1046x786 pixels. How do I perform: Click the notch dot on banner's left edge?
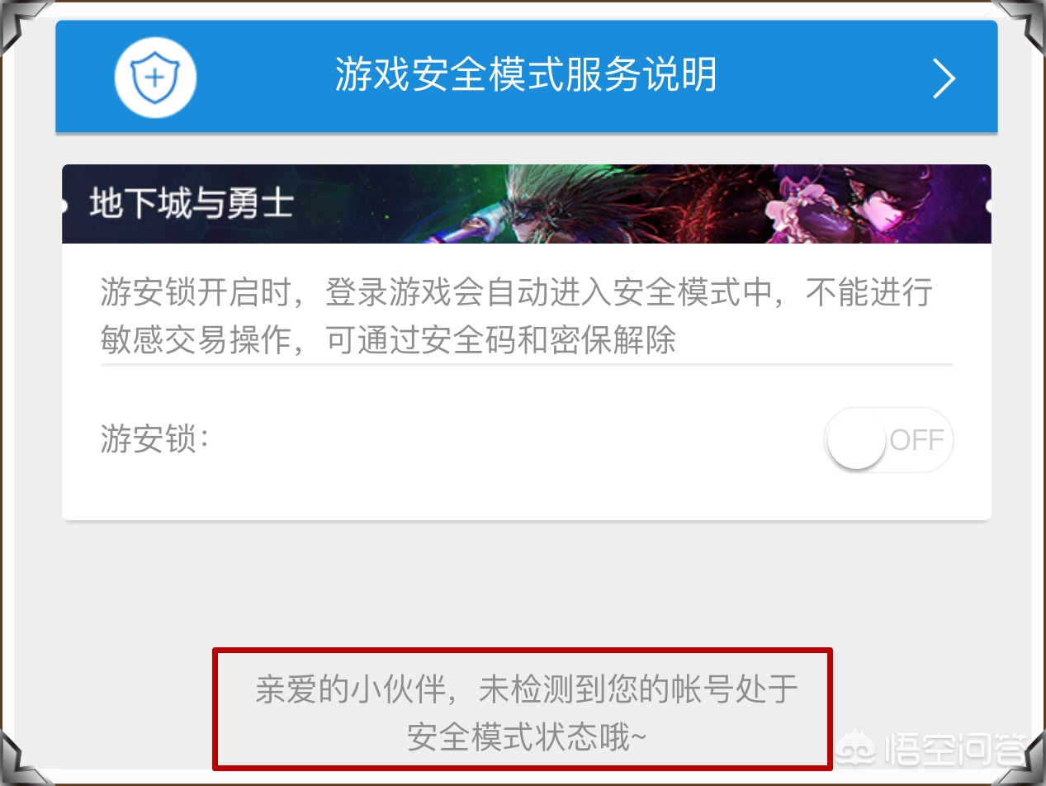click(64, 206)
